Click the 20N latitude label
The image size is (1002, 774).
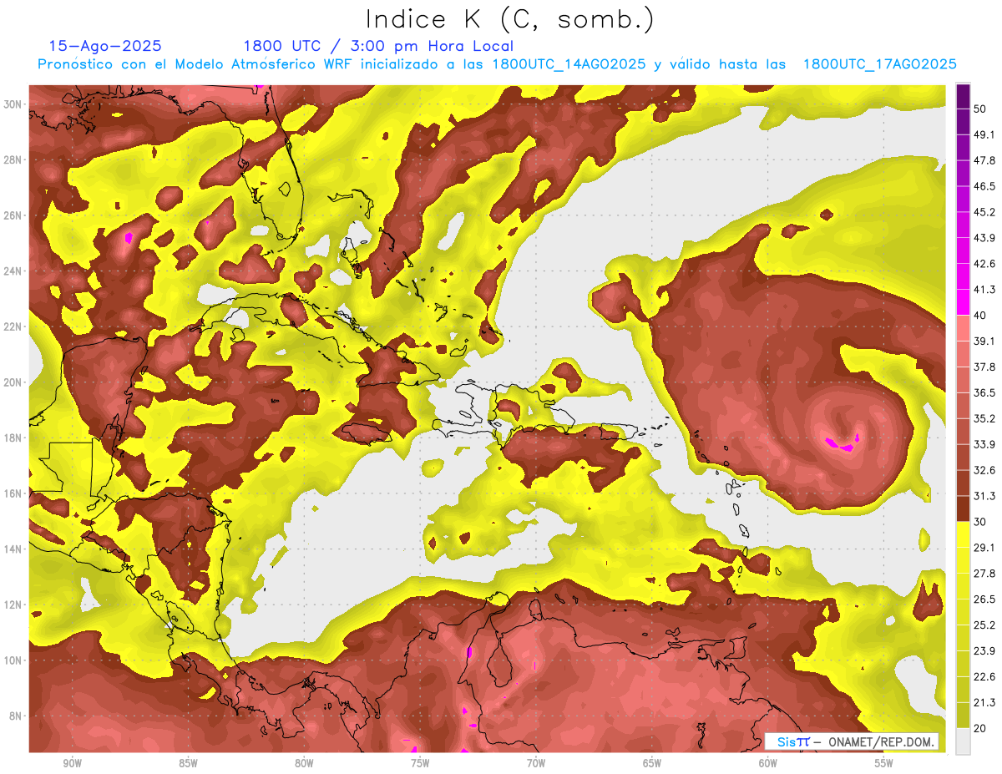[13, 382]
